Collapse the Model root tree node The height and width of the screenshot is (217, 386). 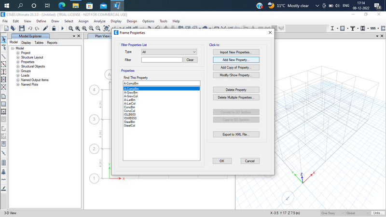13,48
